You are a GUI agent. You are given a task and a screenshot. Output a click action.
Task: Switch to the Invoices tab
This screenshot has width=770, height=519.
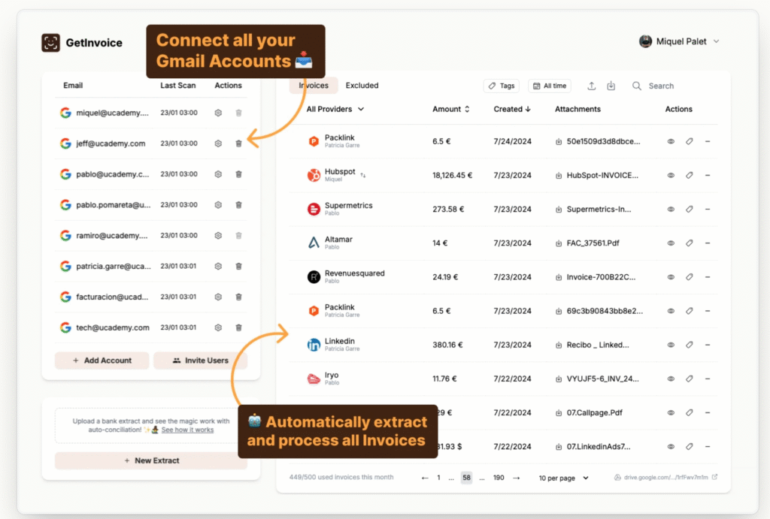314,86
